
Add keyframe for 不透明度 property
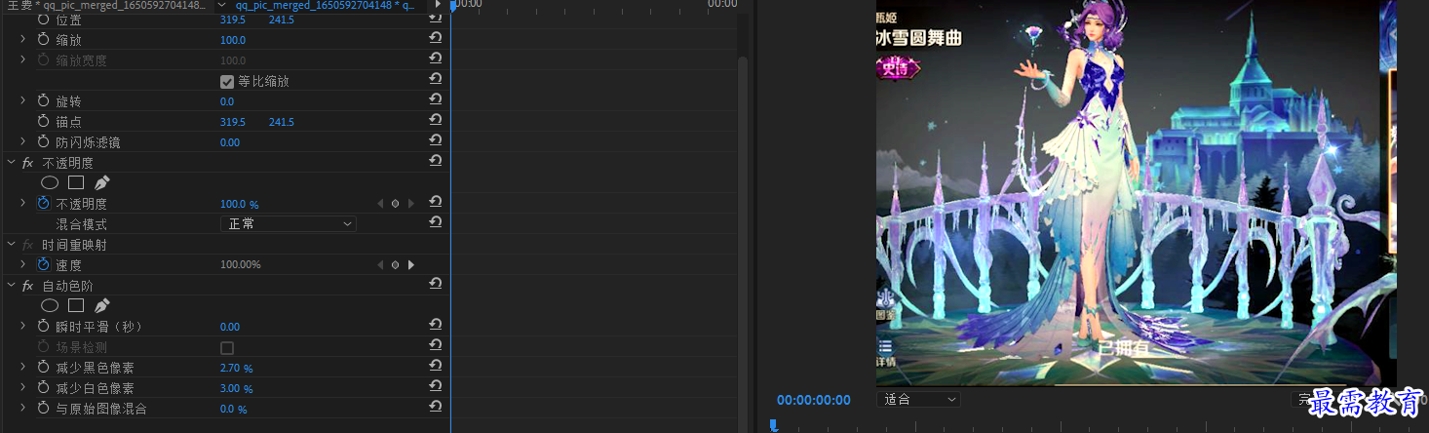tap(395, 204)
